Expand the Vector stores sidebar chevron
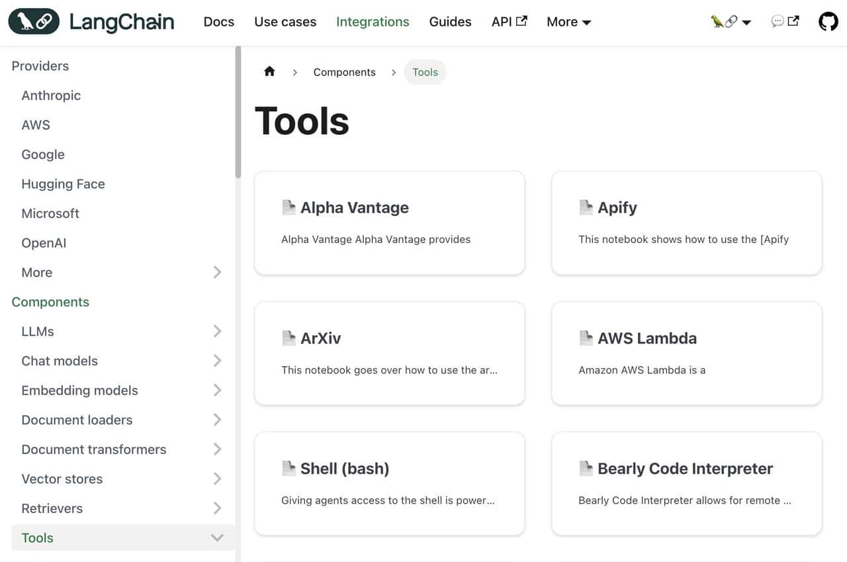Viewport: 847px width, 562px height. tap(217, 479)
